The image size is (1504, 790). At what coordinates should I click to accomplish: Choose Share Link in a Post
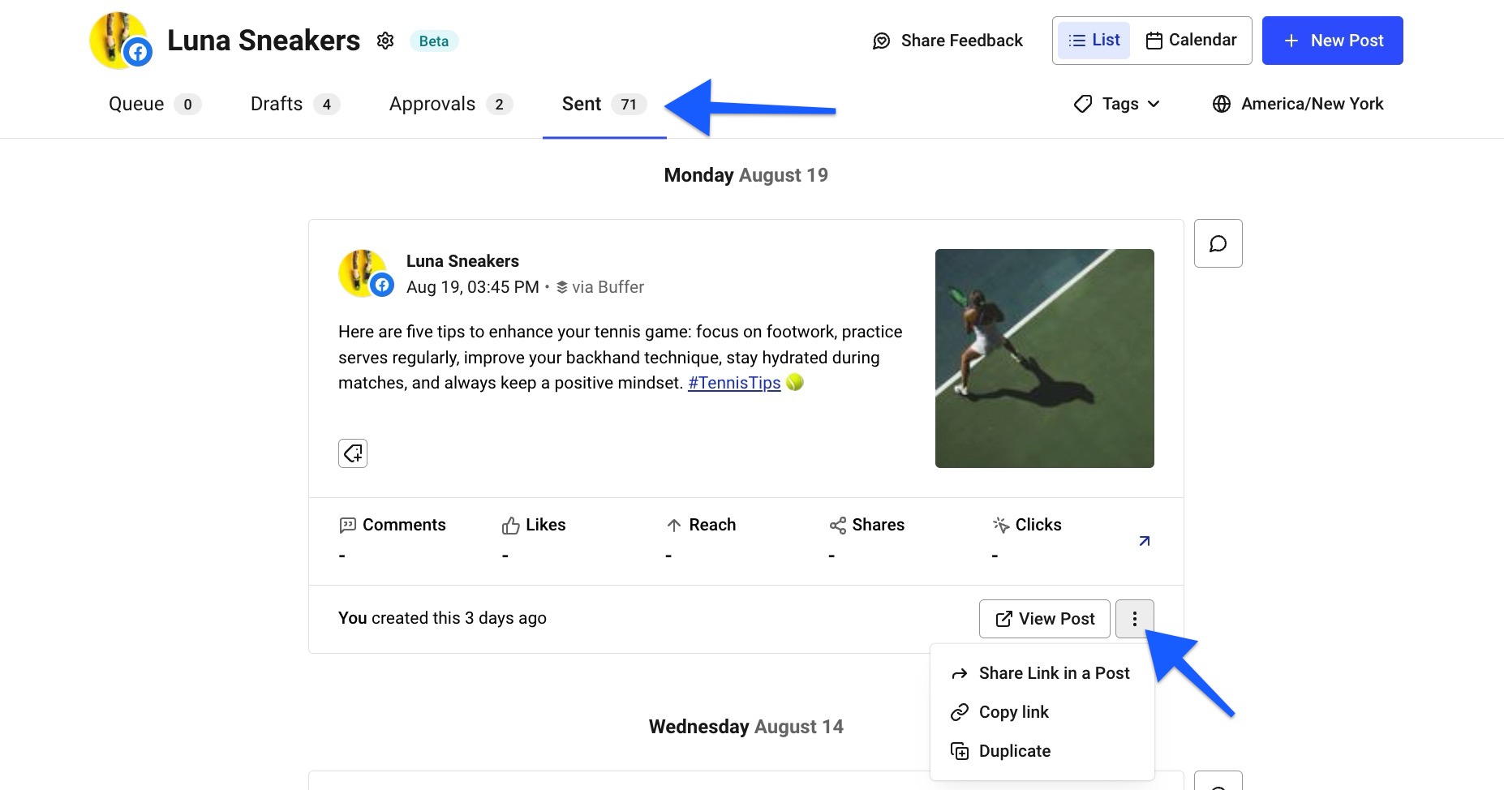coord(1042,673)
